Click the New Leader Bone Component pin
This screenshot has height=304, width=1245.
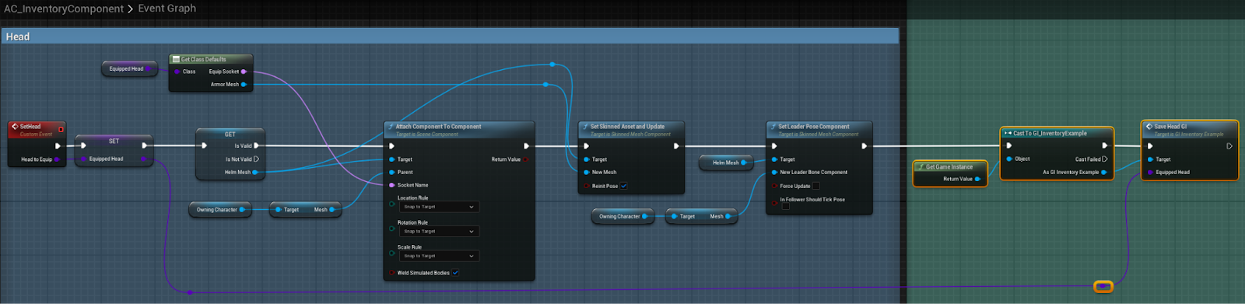(775, 172)
